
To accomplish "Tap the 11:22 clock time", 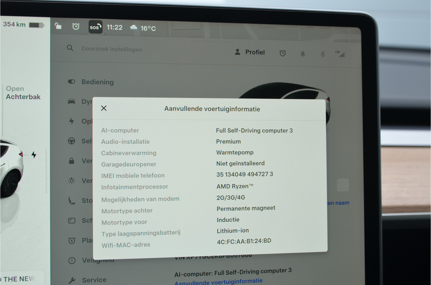I will [x=114, y=27].
